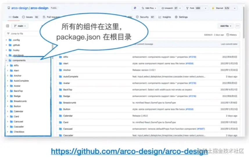249x159 pixels.
Task: Open Affix folder in file list
Action: tap(66, 57)
